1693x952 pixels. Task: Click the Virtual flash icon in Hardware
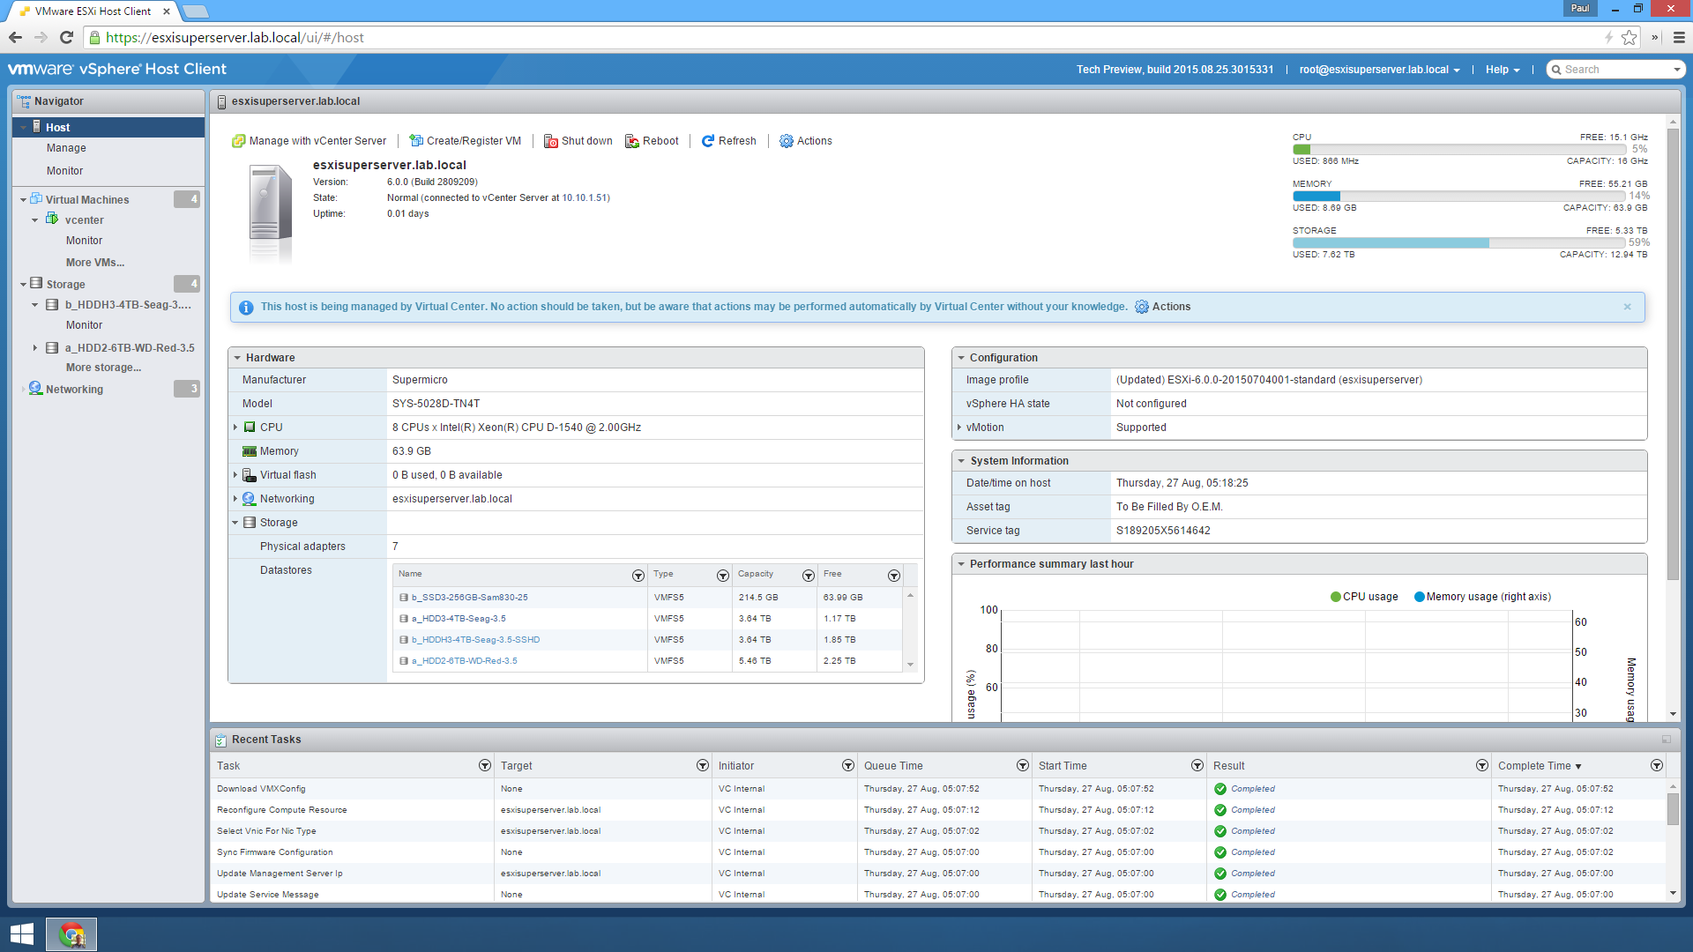pyautogui.click(x=250, y=475)
